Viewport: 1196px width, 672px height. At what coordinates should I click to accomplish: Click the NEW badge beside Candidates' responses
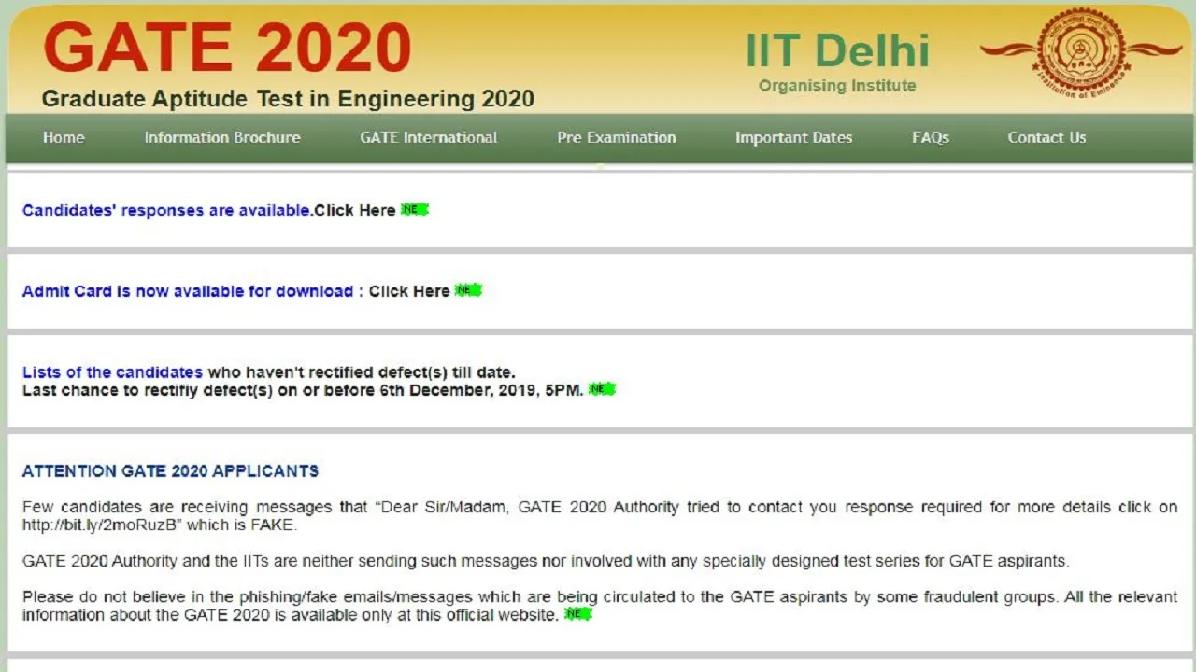coord(415,210)
